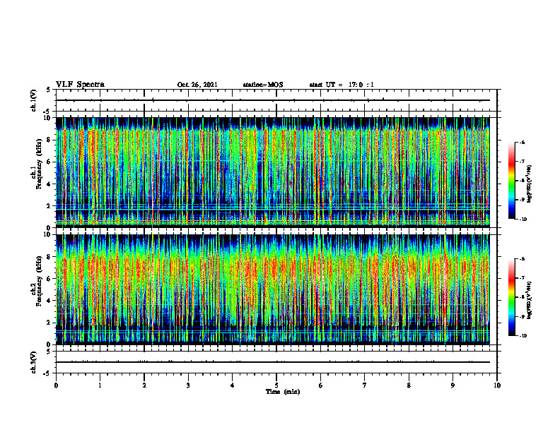Image resolution: width=560 pixels, height=432 pixels.
Task: Click the '6' tick on the time axis
Action: [321, 385]
